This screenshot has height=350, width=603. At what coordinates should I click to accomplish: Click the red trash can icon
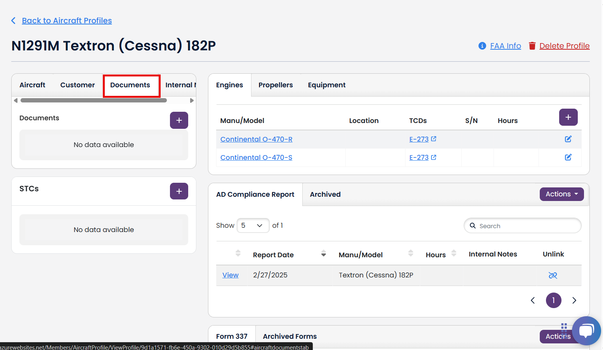coord(532,46)
